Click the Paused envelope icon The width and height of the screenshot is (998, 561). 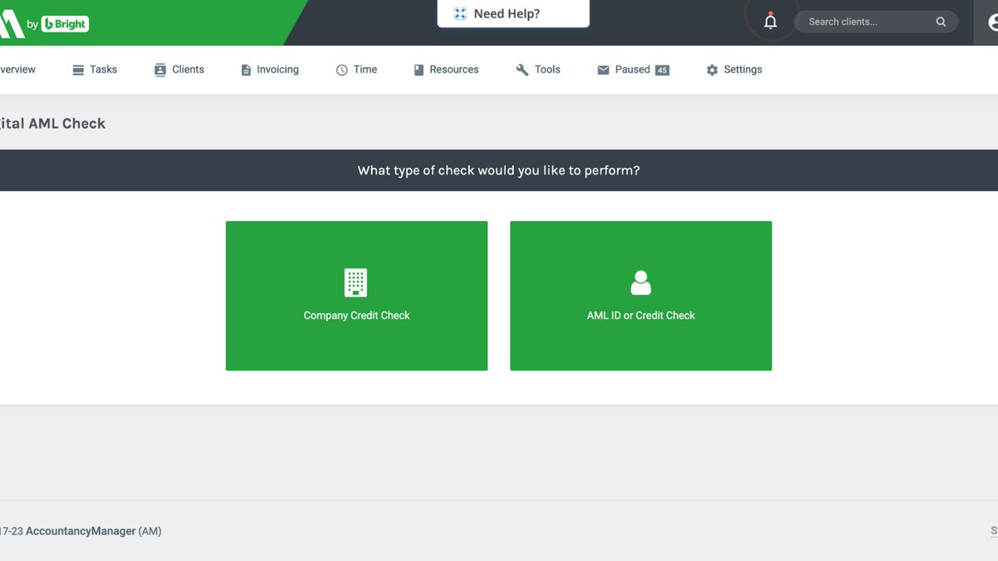(603, 70)
